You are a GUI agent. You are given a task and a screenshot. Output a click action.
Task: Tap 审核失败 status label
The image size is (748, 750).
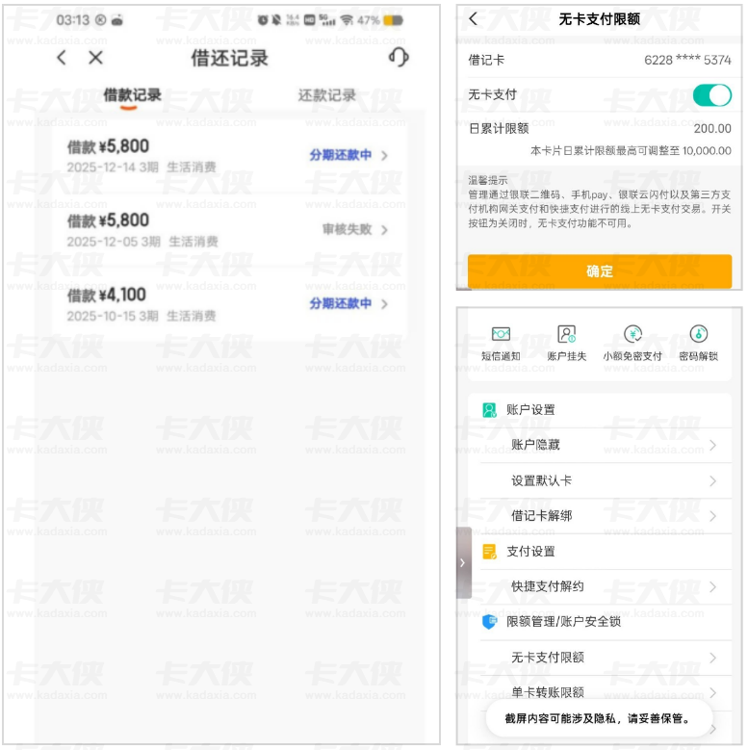(x=348, y=229)
